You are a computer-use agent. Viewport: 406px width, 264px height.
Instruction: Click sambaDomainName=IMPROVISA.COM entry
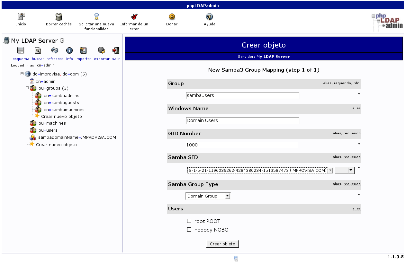[x=77, y=137]
